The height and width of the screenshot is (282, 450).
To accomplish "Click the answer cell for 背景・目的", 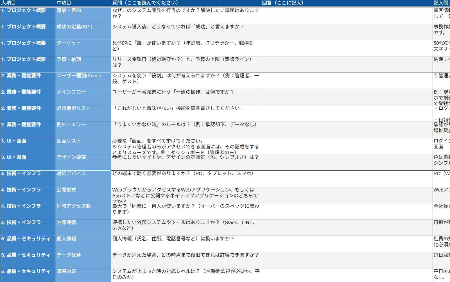I will [x=346, y=16].
